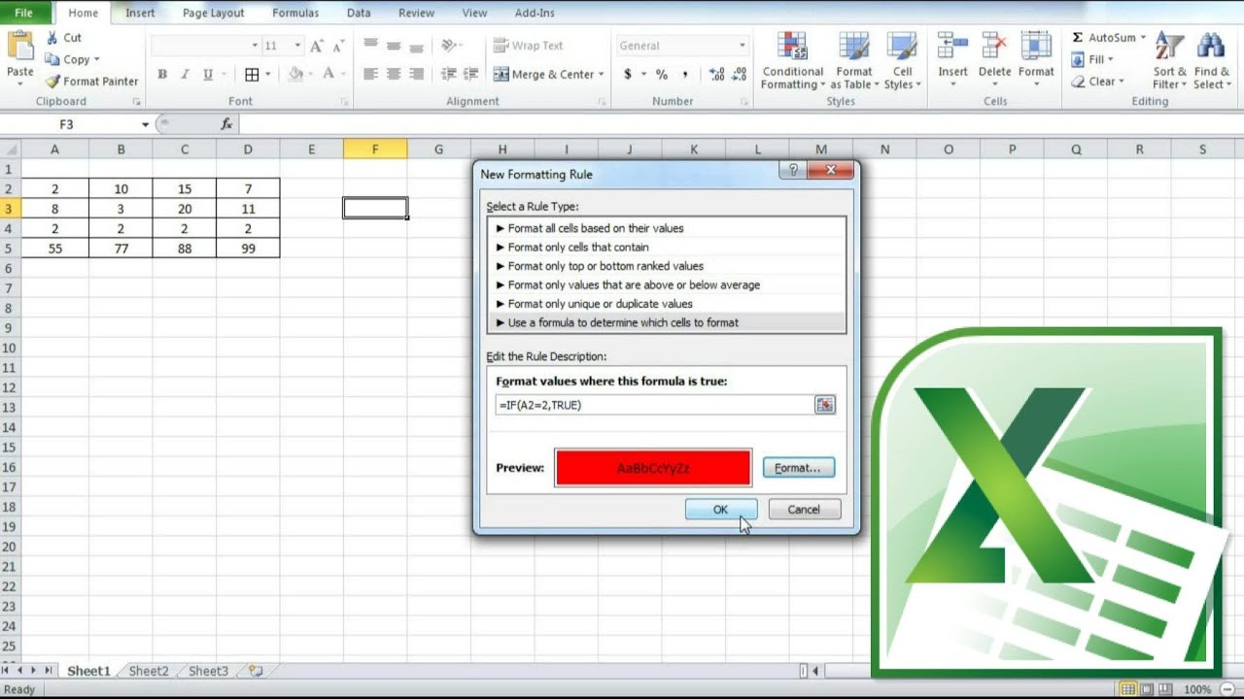Viewport: 1244px width, 699px height.
Task: Select the cell containing 77
Action: (x=121, y=249)
